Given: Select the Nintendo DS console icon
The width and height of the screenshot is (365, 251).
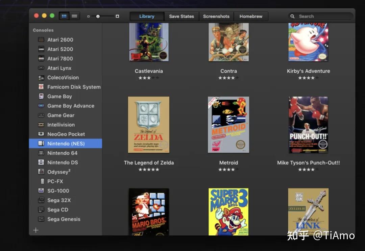Looking at the screenshot, I should (x=41, y=162).
